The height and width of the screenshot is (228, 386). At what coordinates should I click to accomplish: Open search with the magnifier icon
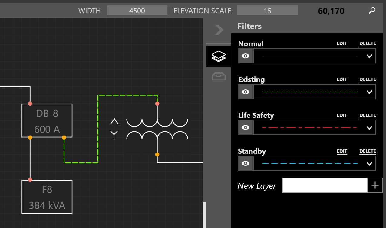point(372,10)
